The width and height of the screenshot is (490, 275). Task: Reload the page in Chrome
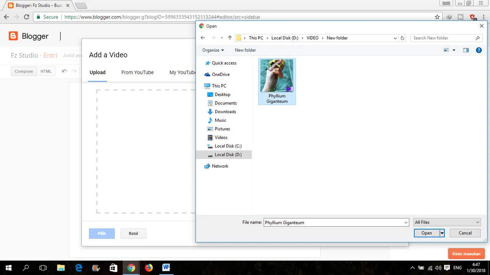point(26,17)
